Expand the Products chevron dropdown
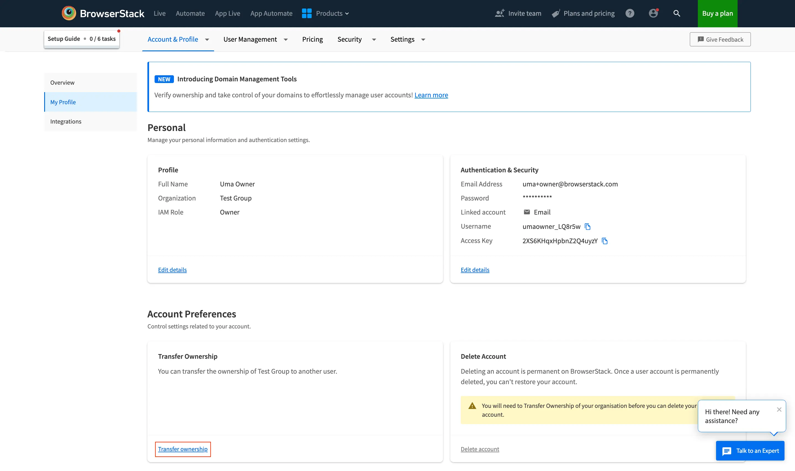 click(x=347, y=14)
